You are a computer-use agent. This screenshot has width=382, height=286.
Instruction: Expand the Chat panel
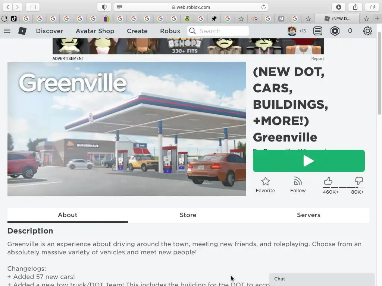click(322, 279)
